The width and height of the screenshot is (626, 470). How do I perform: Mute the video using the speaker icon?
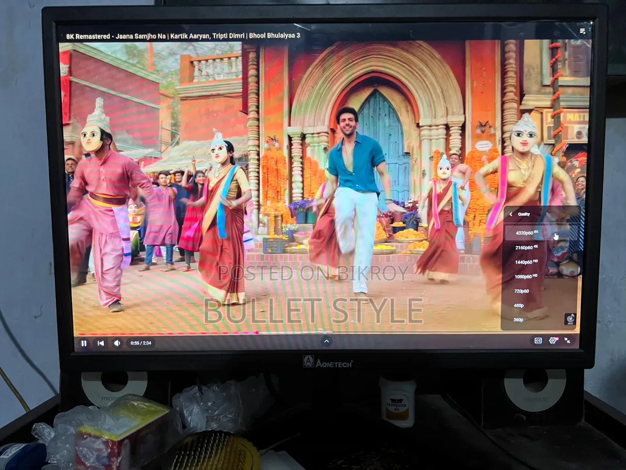(117, 343)
